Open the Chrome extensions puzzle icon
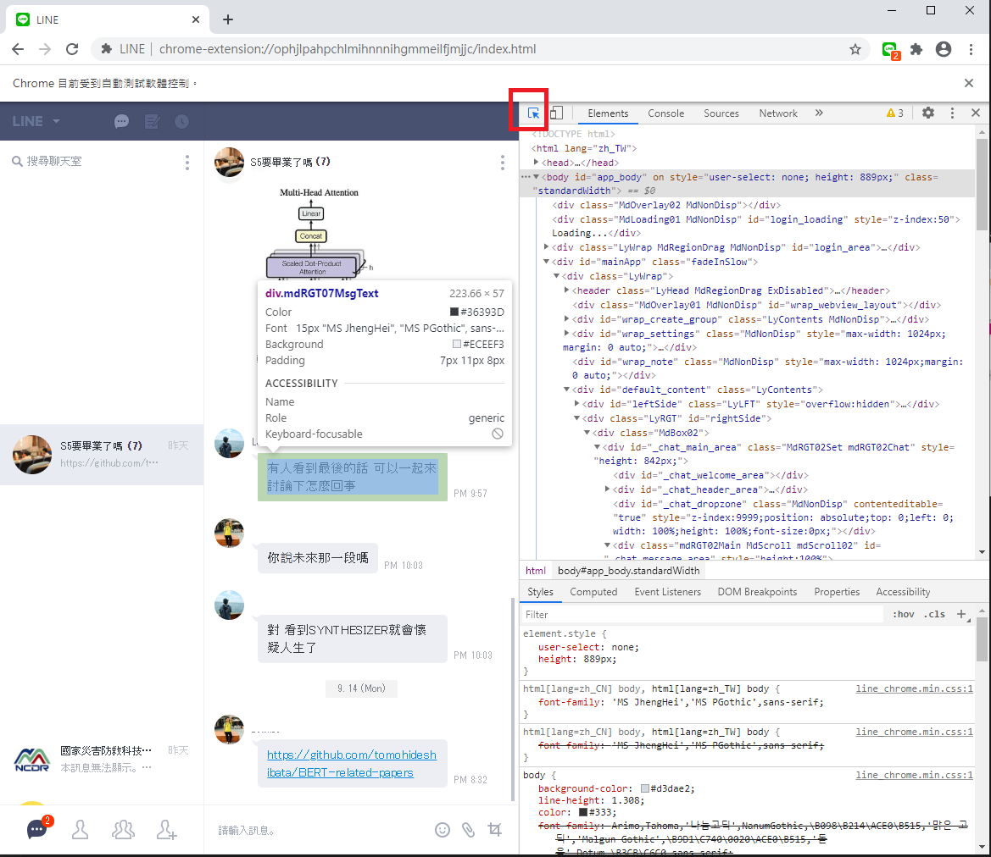 click(x=916, y=49)
